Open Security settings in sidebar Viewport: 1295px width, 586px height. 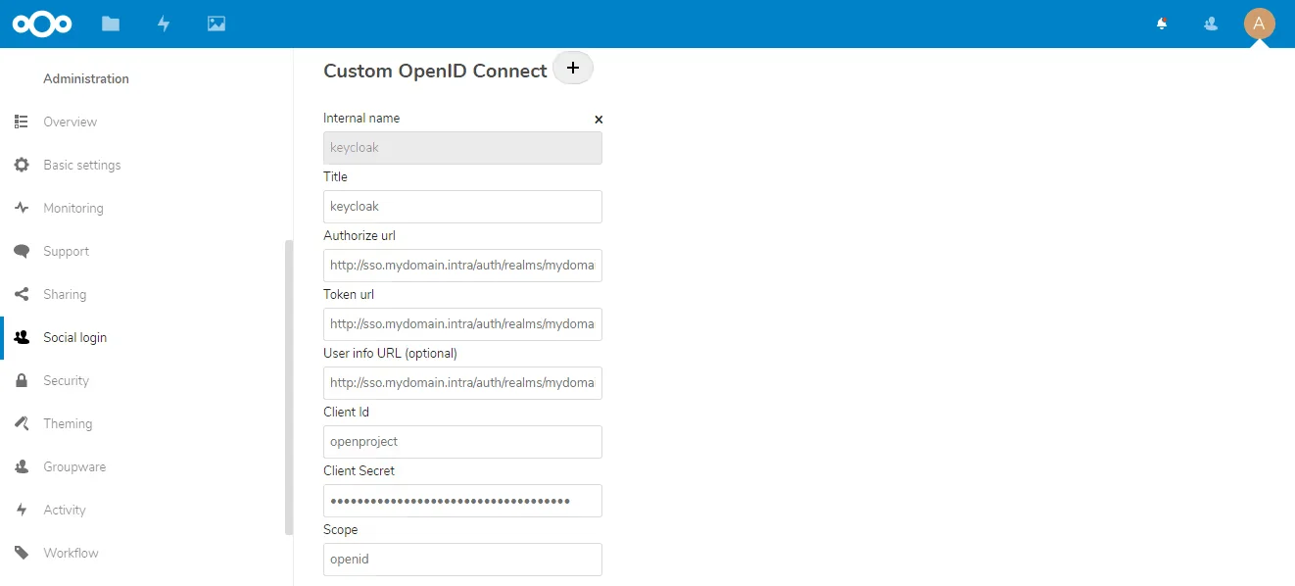pyautogui.click(x=66, y=380)
